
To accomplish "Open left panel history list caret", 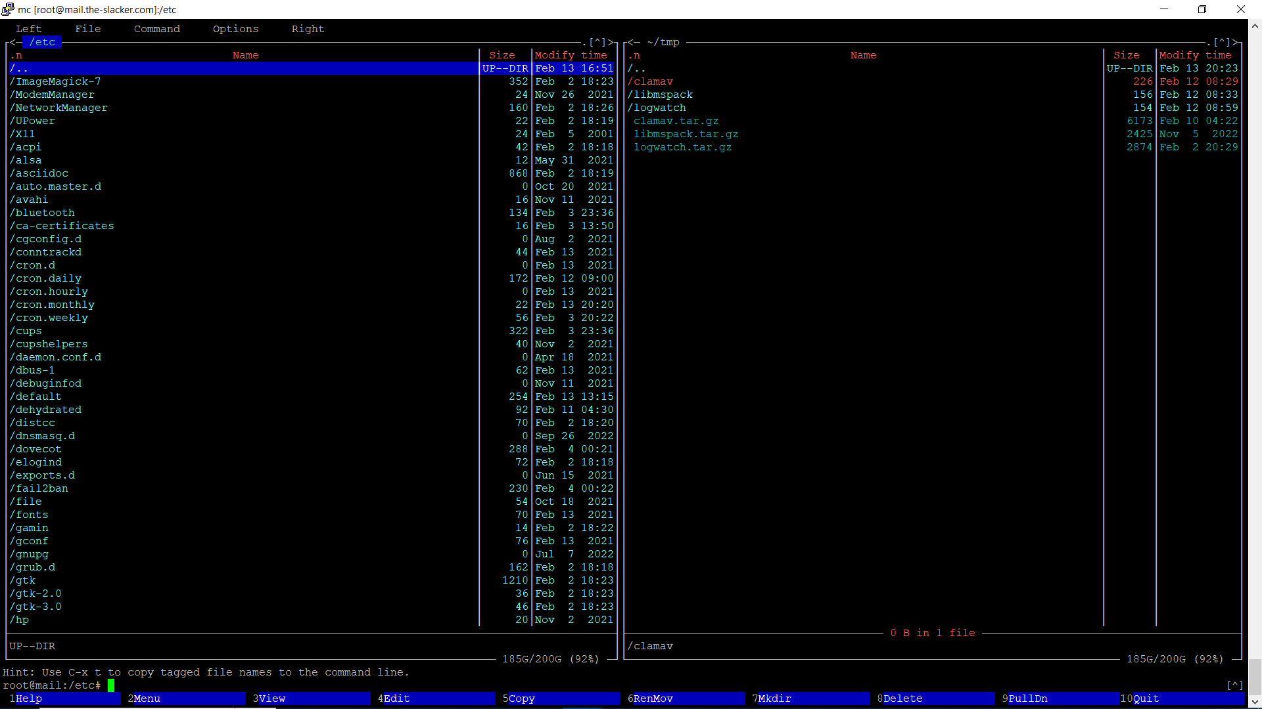I will click(597, 42).
